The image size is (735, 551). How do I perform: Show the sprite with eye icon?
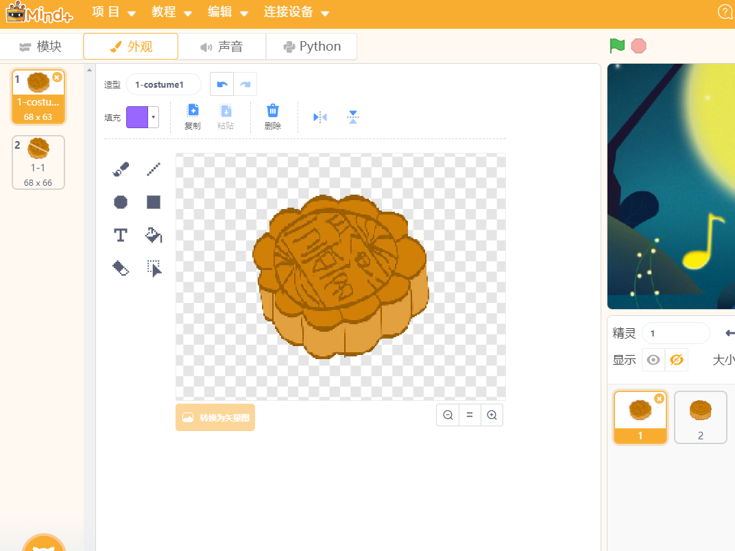653,360
